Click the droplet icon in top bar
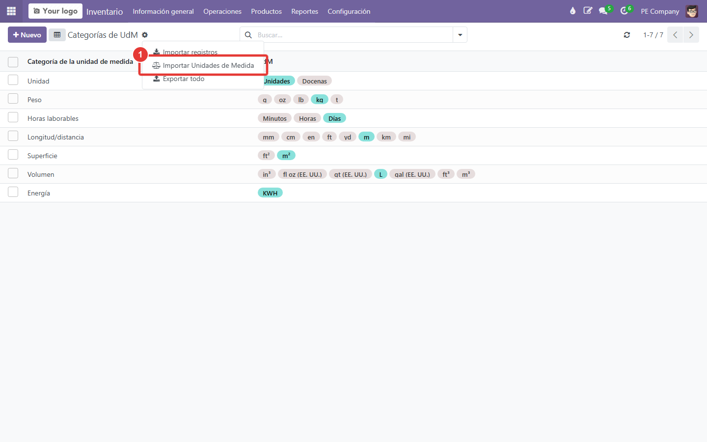 (572, 11)
